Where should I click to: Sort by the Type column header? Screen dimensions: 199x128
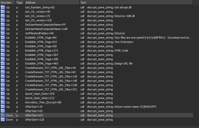pos(20,3)
